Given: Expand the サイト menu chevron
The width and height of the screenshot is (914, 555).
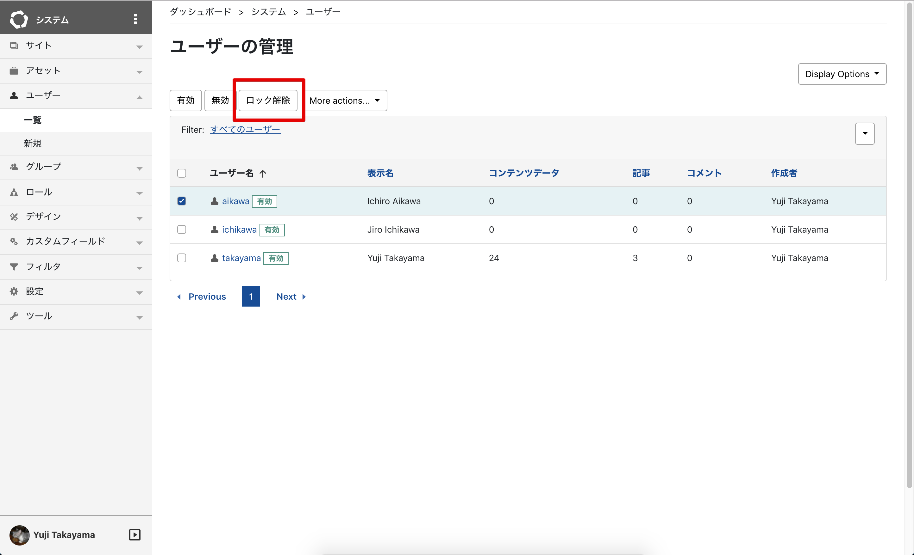Looking at the screenshot, I should tap(140, 47).
